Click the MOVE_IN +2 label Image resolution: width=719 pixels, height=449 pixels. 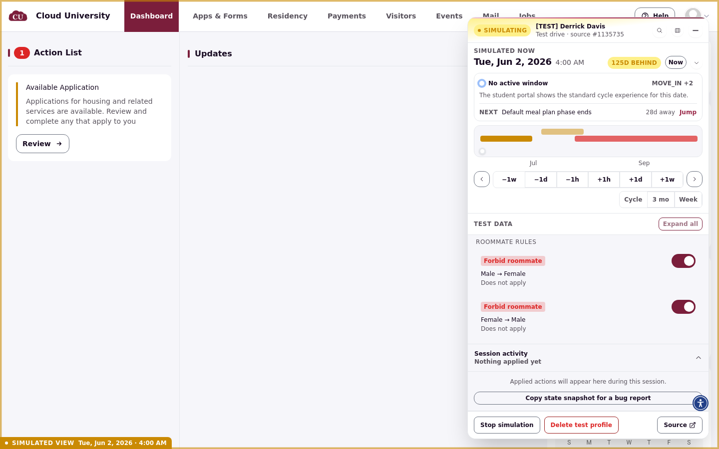[x=672, y=83]
